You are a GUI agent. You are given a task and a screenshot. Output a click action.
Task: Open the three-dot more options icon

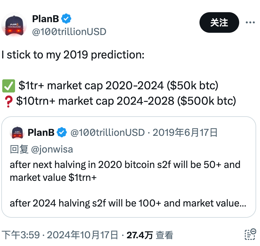[251, 22]
